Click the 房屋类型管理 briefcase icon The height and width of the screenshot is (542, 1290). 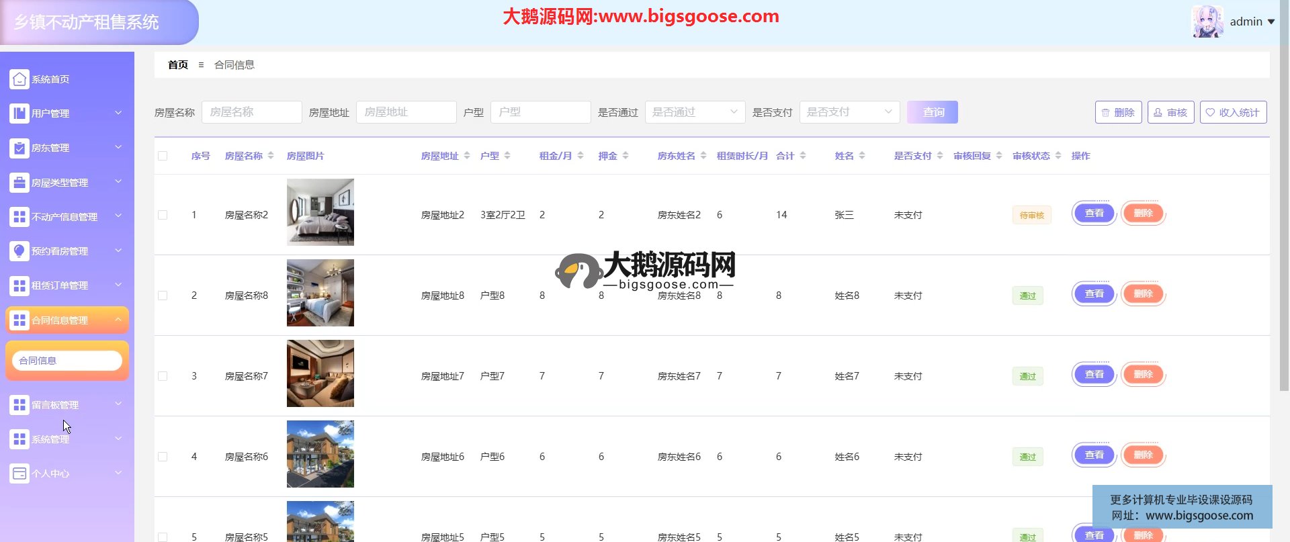click(x=19, y=182)
